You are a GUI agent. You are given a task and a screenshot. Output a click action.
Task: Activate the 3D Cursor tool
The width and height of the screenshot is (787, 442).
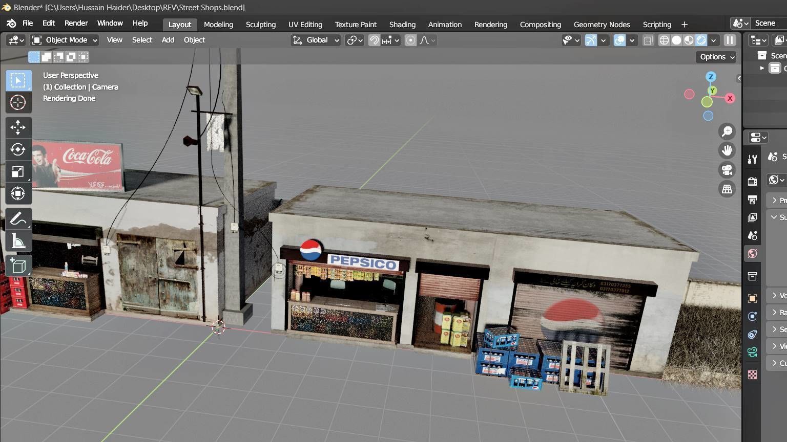click(18, 102)
